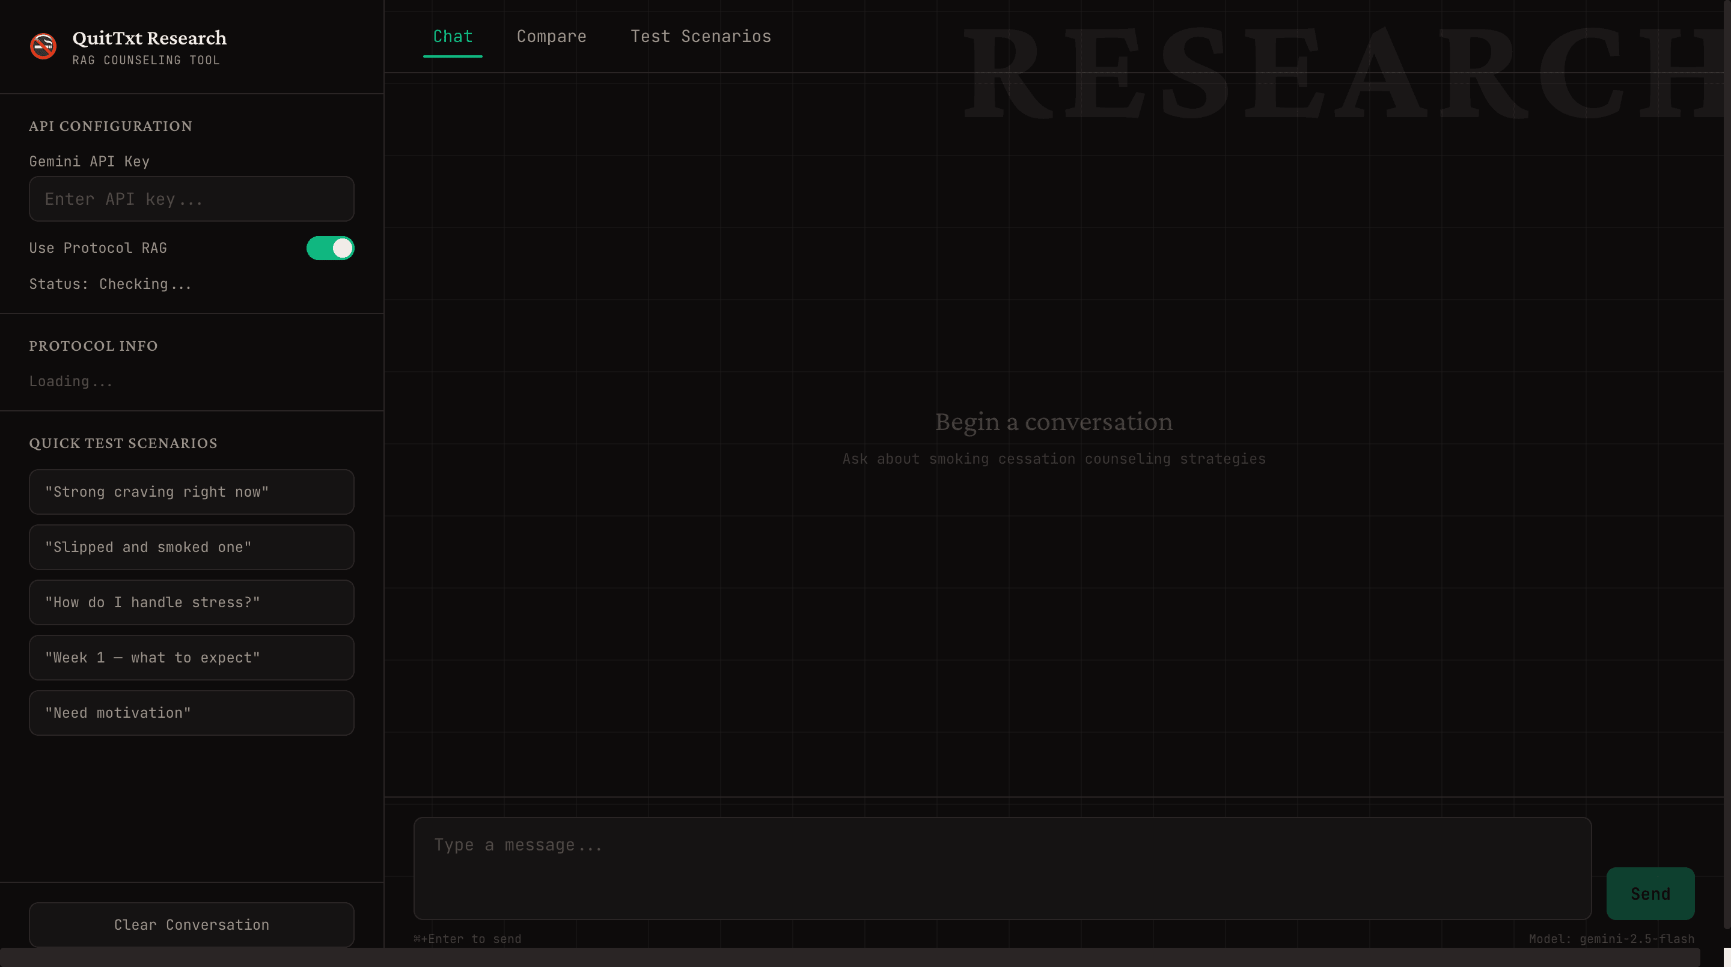The height and width of the screenshot is (967, 1731).
Task: Click the QUICK TEST SCENARIOS heading
Action: pos(123,443)
